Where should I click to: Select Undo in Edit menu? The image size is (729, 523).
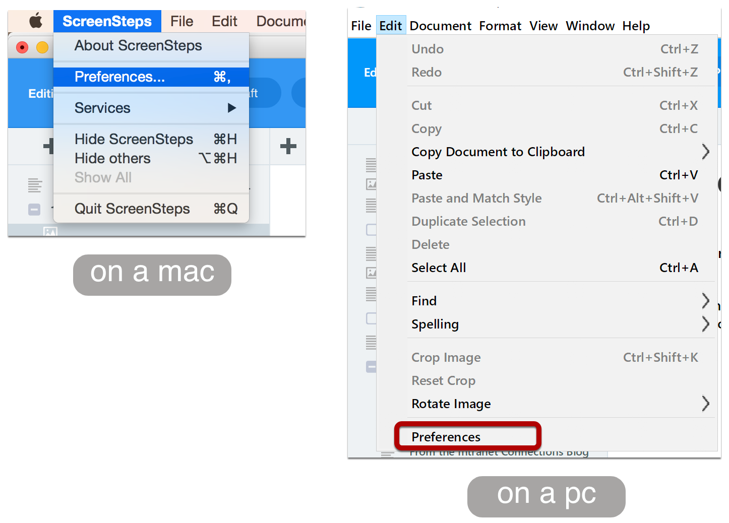(x=546, y=49)
